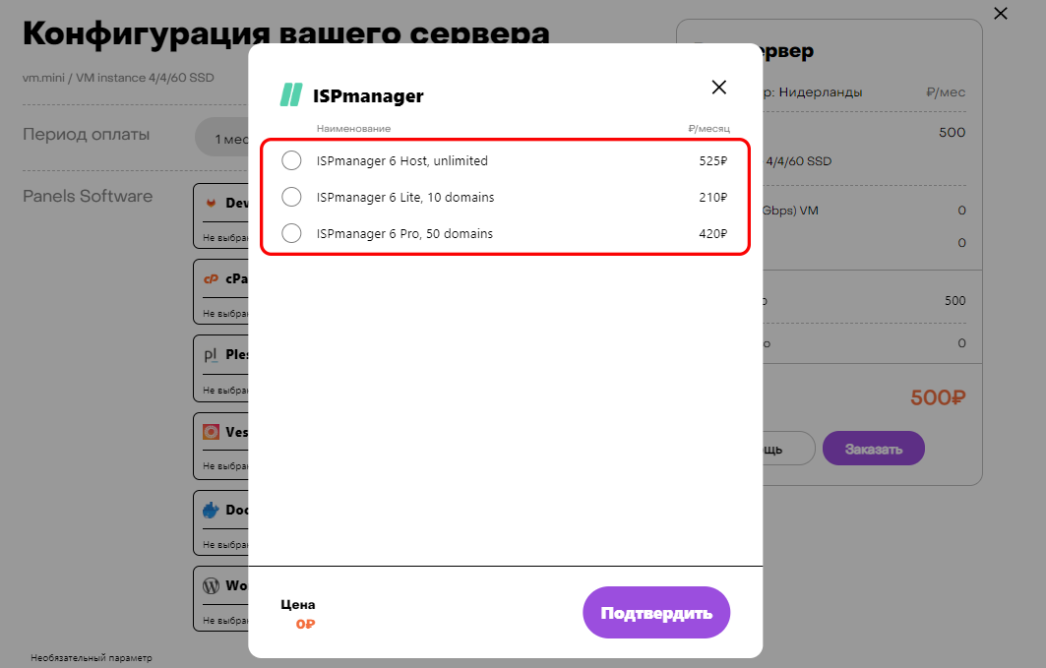
Task: Click the 525₽ price value
Action: pyautogui.click(x=713, y=160)
